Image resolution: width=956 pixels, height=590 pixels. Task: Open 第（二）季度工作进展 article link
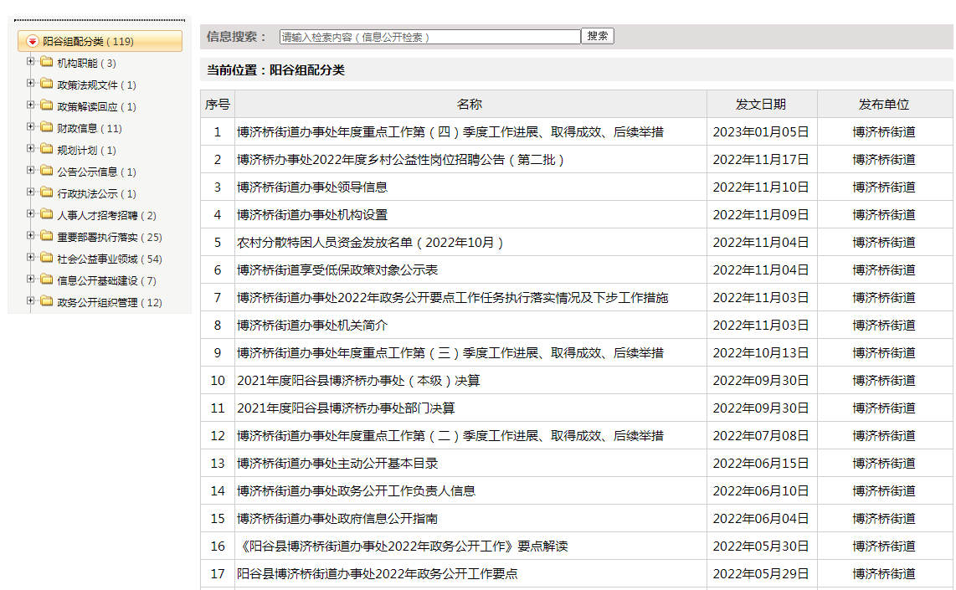pyautogui.click(x=450, y=436)
